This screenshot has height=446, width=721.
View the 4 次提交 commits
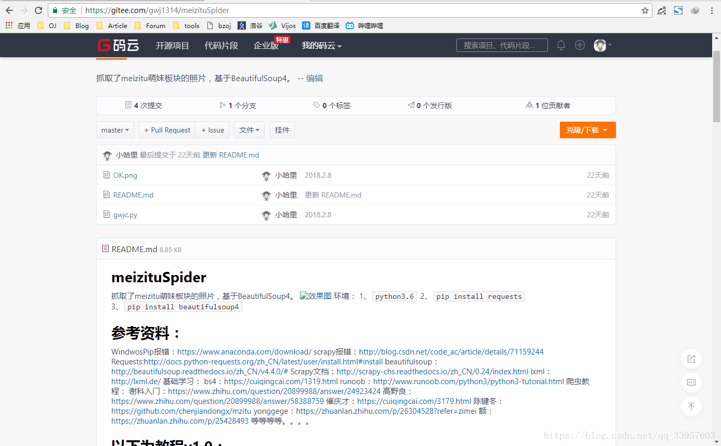pos(143,106)
